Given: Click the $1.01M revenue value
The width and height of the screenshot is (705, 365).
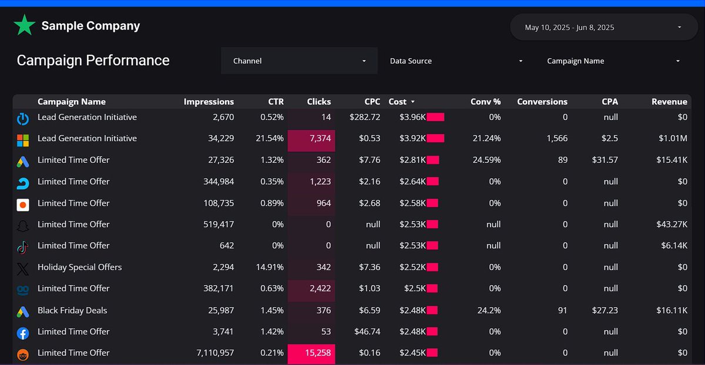Looking at the screenshot, I should coord(672,139).
